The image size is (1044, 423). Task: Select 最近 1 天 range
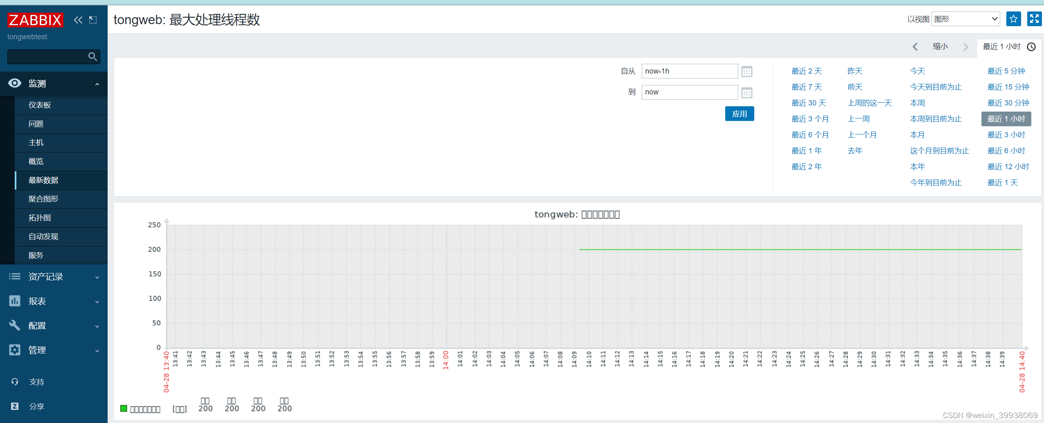[x=1002, y=183]
